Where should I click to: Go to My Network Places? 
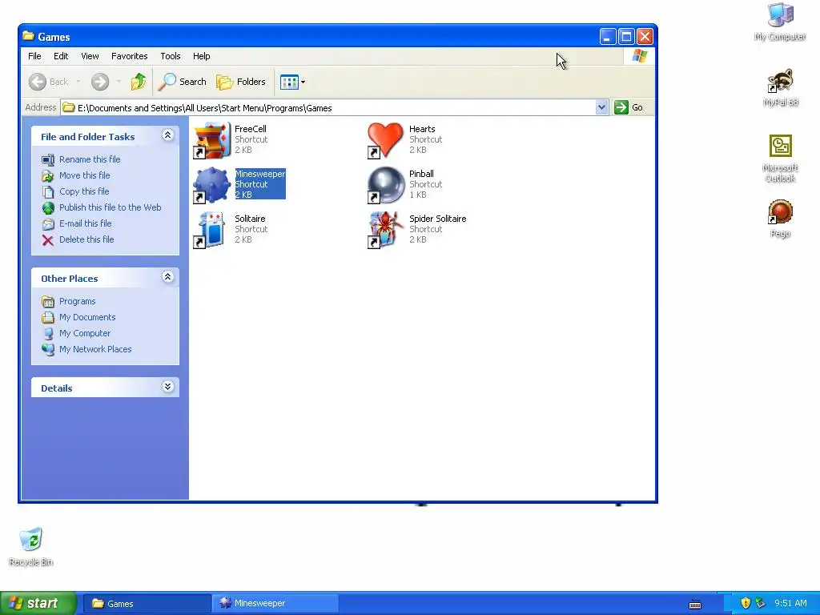[95, 349]
